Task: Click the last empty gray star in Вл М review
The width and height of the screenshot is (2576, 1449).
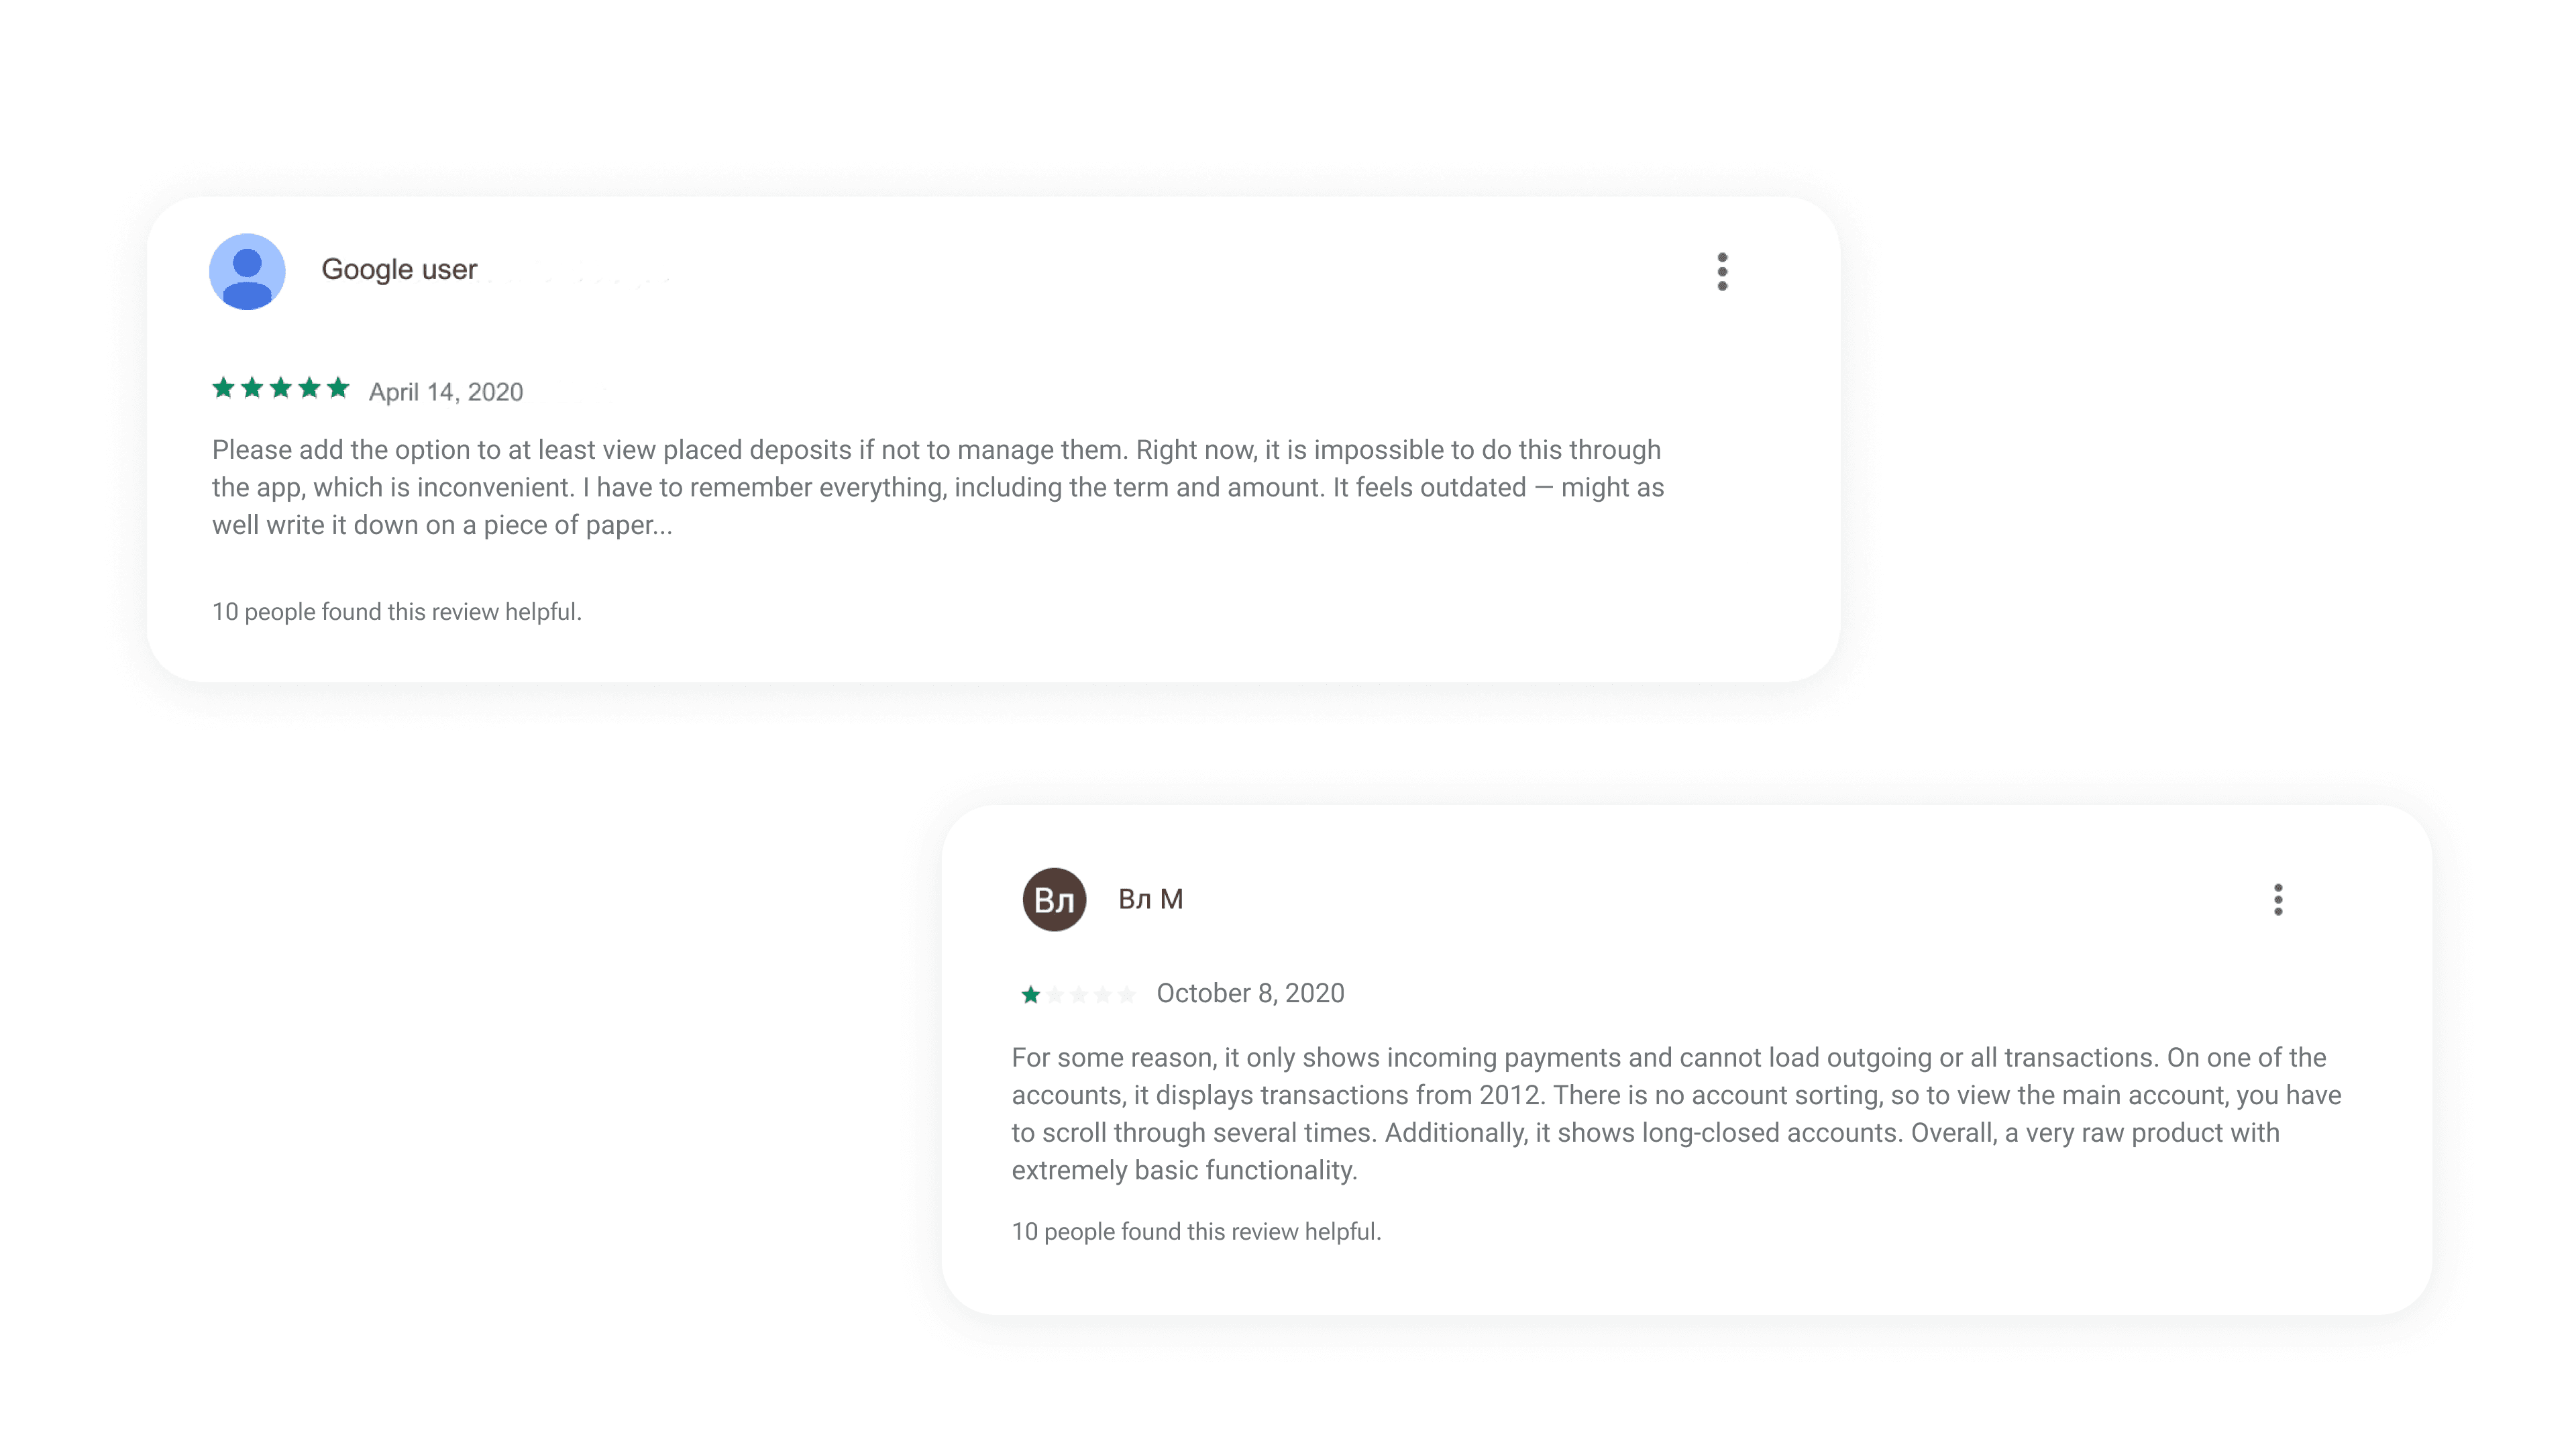Action: [1127, 995]
